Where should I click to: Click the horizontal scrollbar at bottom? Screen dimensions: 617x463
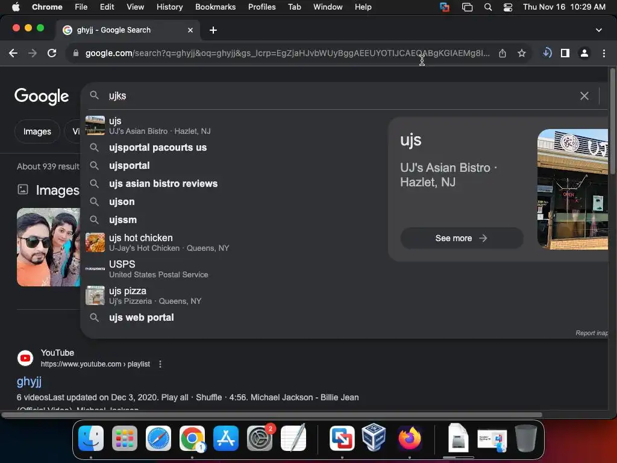coord(272,415)
